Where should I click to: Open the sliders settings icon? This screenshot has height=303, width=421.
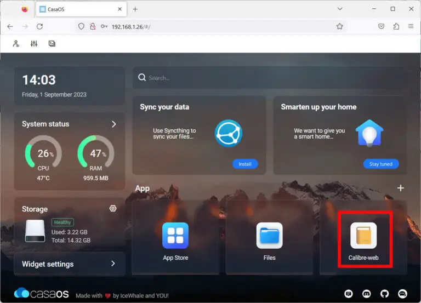[x=34, y=44]
